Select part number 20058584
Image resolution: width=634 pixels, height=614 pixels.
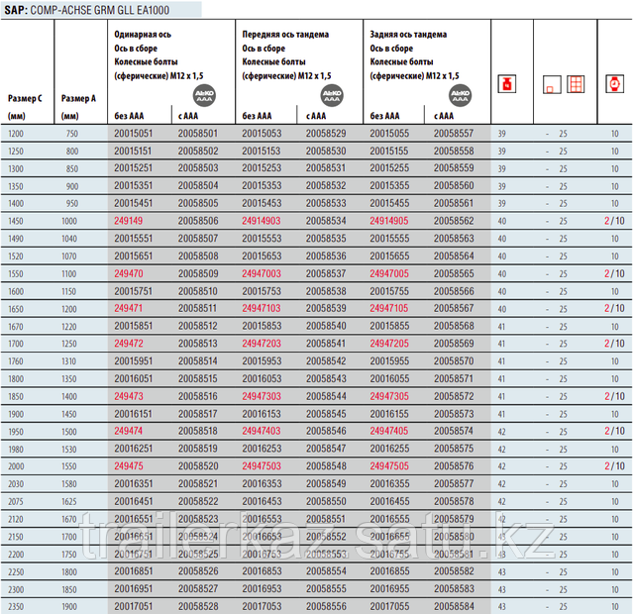454,606
